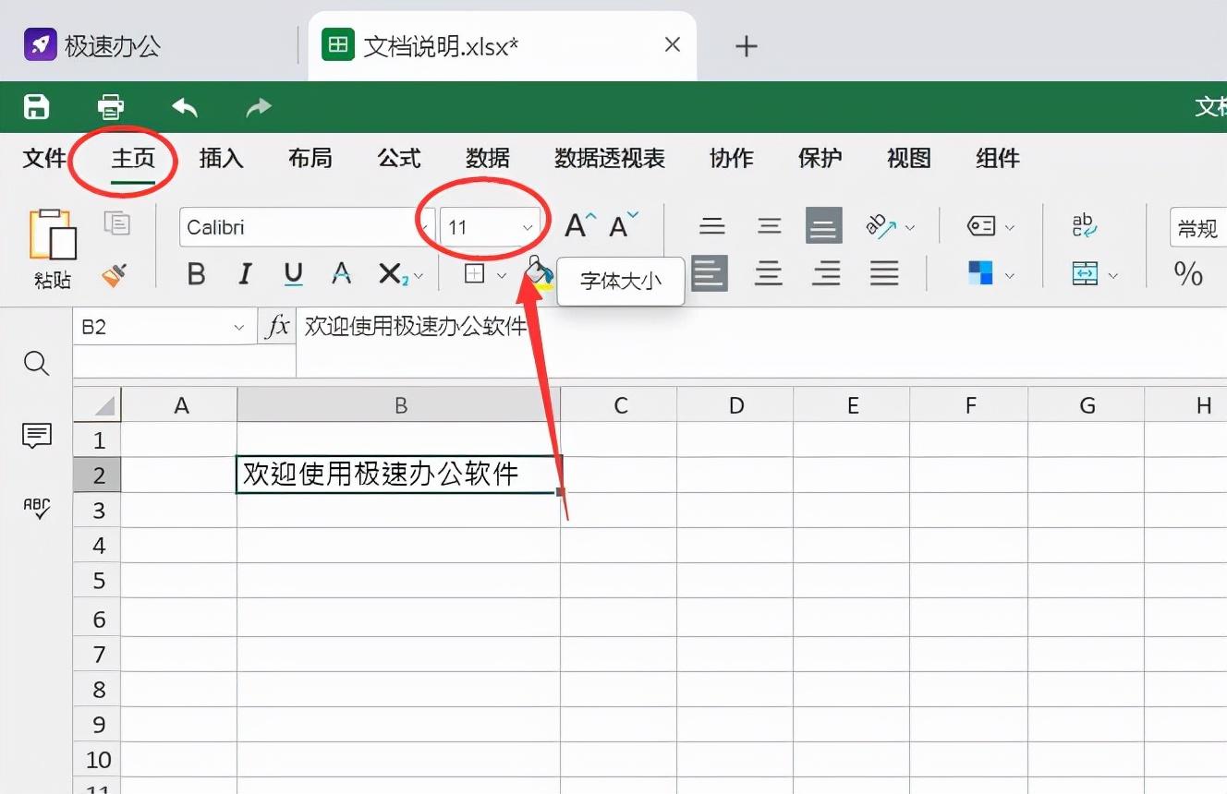Switch to the 公式 (Formula) tab
The width and height of the screenshot is (1227, 794).
tap(399, 159)
